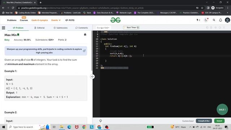The width and height of the screenshot is (231, 130).
Task: Open the POTD link
Action: point(70,20)
